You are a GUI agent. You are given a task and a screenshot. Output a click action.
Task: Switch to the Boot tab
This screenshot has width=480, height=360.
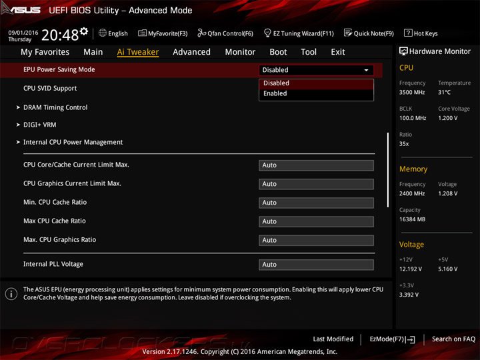click(x=278, y=52)
